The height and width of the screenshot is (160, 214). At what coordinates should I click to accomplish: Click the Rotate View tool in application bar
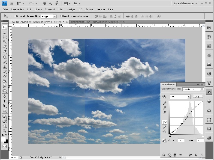(57, 3)
